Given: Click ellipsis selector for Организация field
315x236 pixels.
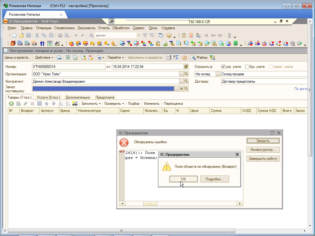Looking at the screenshot, I should tap(181, 74).
